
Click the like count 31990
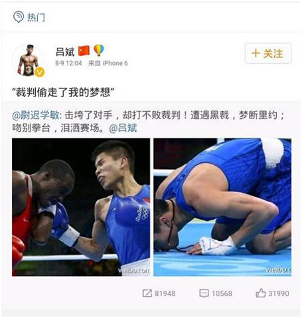(x=279, y=293)
